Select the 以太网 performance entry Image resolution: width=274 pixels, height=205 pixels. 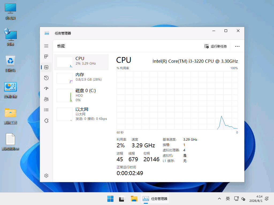click(81, 114)
